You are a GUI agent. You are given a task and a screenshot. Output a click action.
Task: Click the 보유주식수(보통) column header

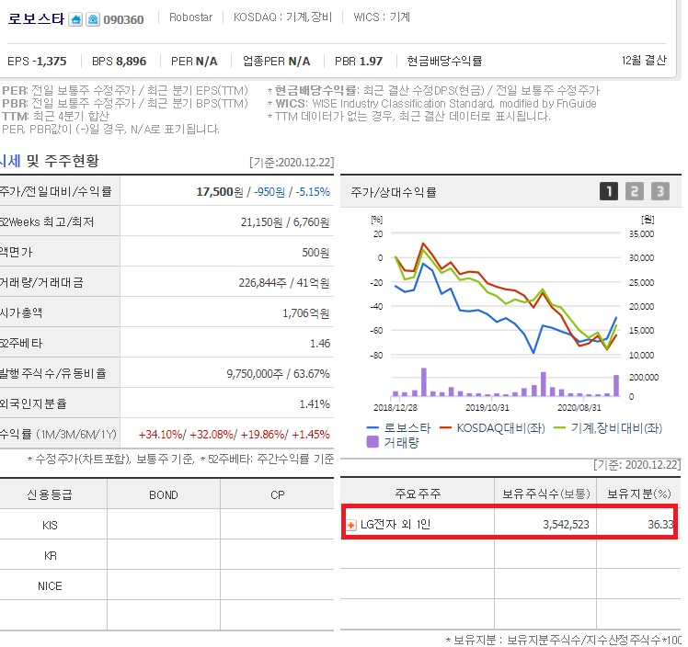point(545,494)
